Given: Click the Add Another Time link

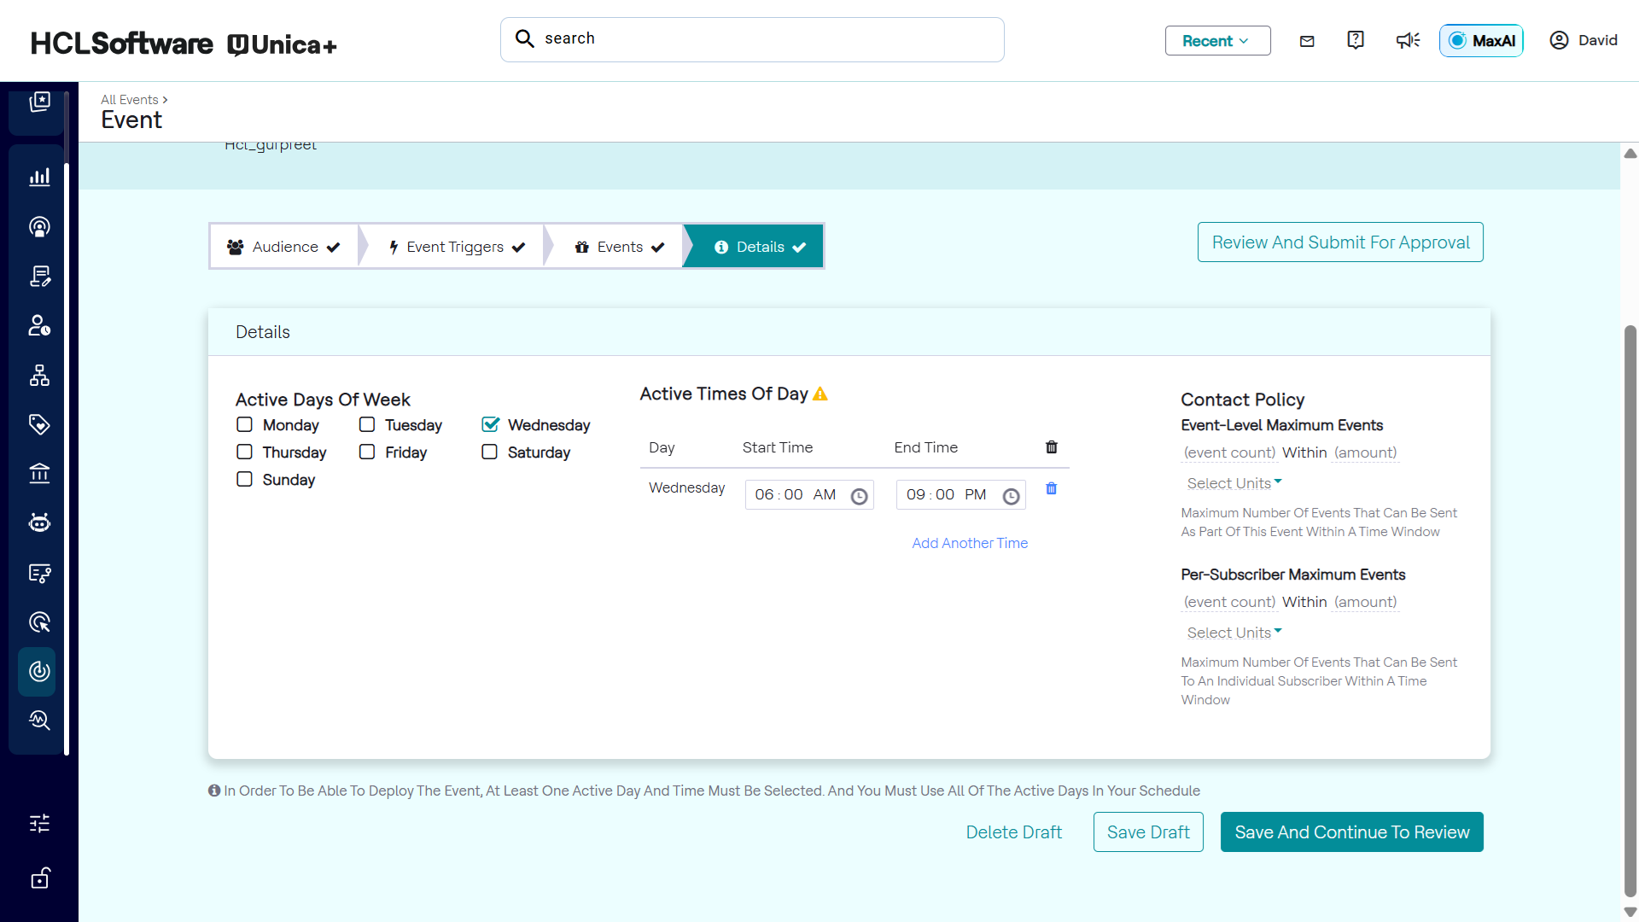Looking at the screenshot, I should [x=970, y=543].
